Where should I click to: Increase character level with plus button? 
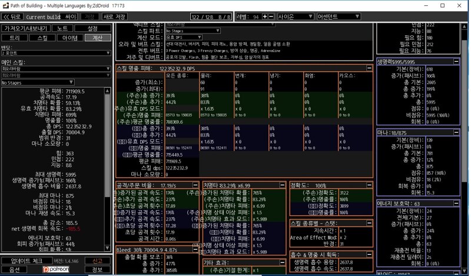coord(264,16)
